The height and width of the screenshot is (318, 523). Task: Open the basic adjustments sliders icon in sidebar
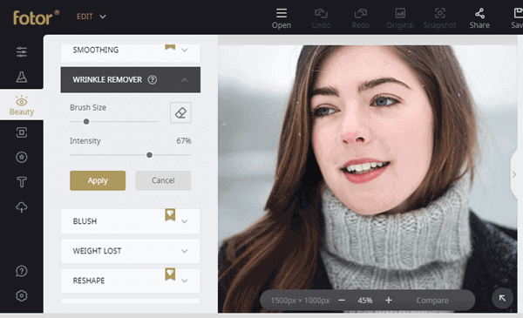(x=22, y=51)
